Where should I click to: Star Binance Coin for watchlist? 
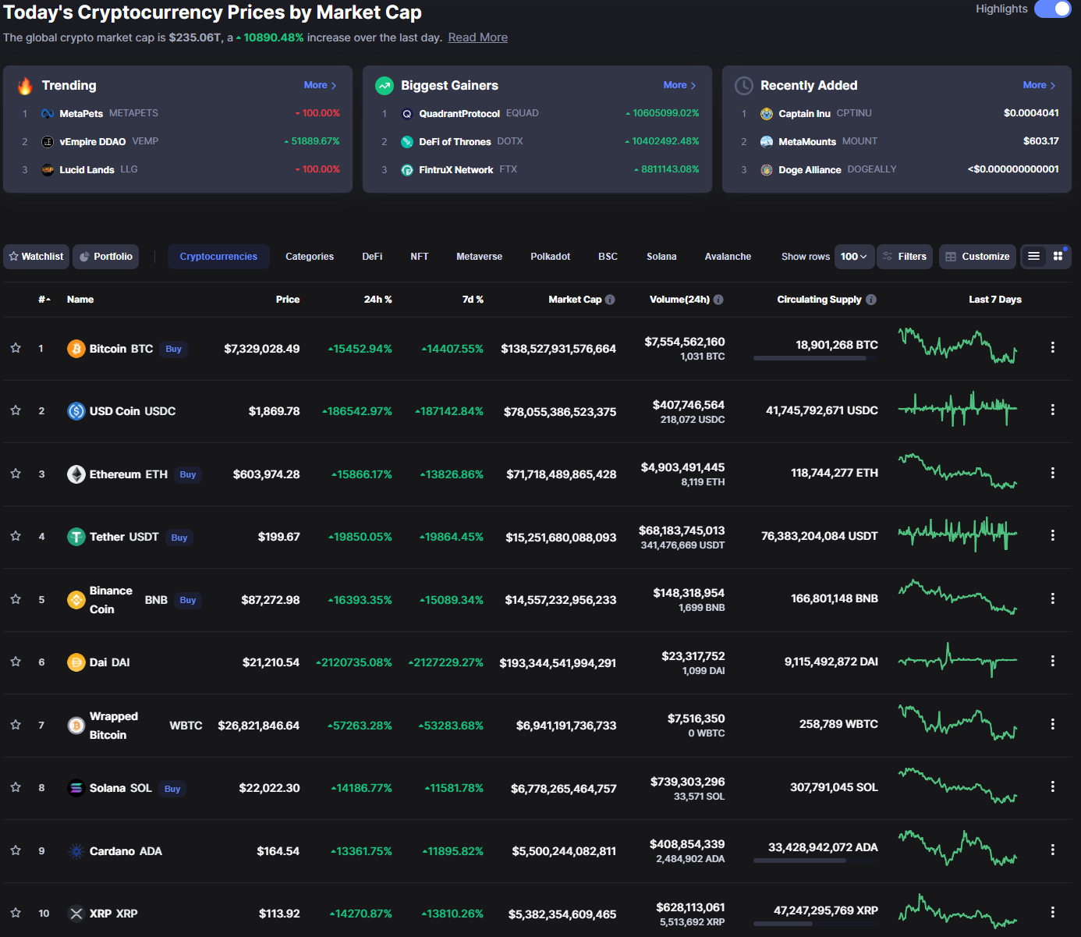(x=16, y=599)
